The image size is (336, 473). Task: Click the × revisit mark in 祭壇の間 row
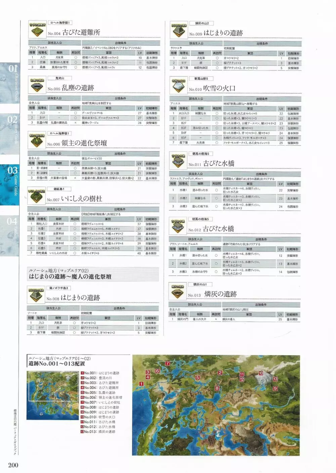point(75,178)
